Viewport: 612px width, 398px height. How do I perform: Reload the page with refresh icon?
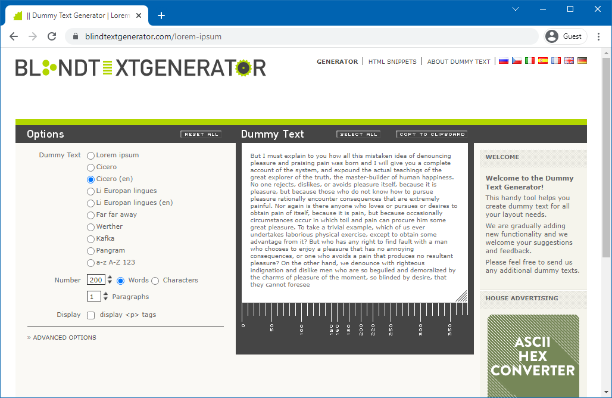(52, 36)
